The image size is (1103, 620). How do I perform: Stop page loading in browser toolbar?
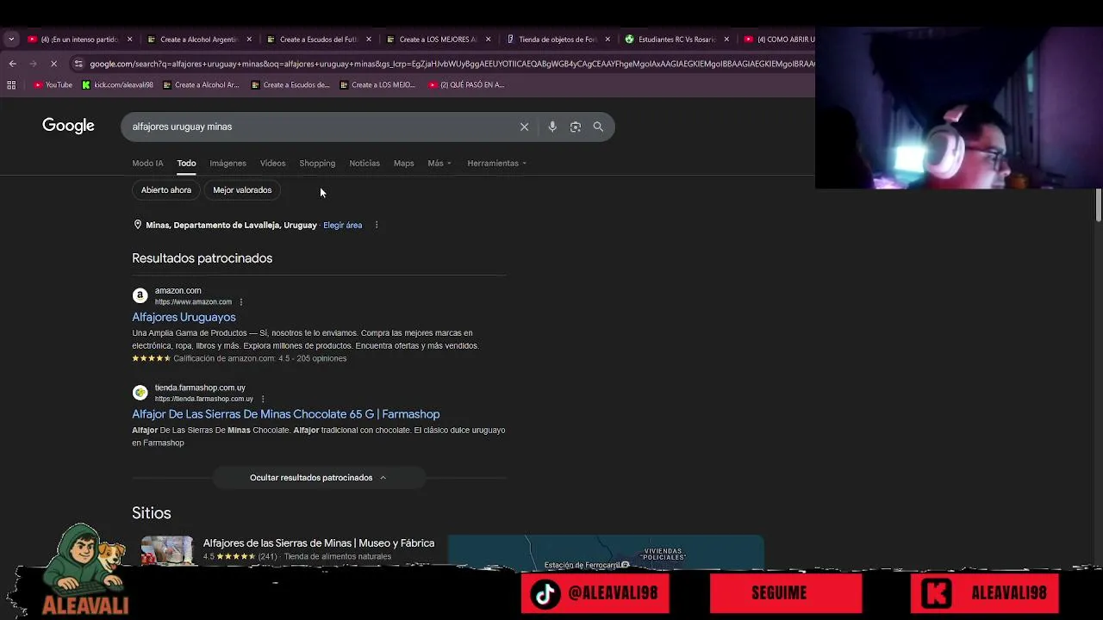(x=53, y=64)
